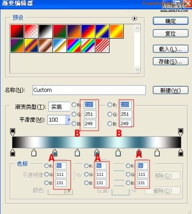The image size is (192, 214).
Task: Click the name field containing Custom
Action: coord(89,90)
